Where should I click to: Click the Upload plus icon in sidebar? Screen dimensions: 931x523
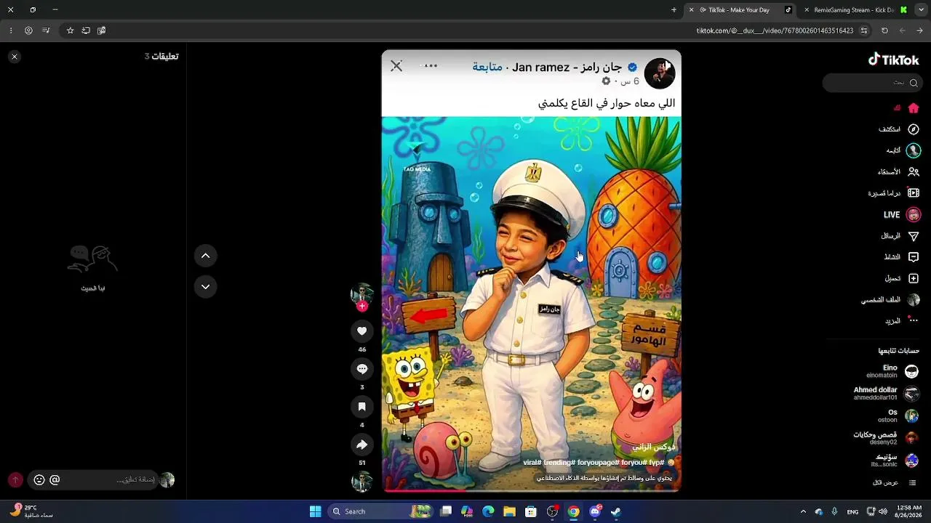pyautogui.click(x=914, y=278)
